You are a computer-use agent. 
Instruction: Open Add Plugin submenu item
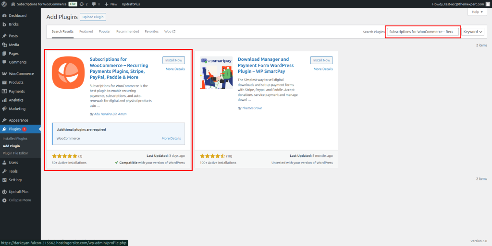coord(12,146)
